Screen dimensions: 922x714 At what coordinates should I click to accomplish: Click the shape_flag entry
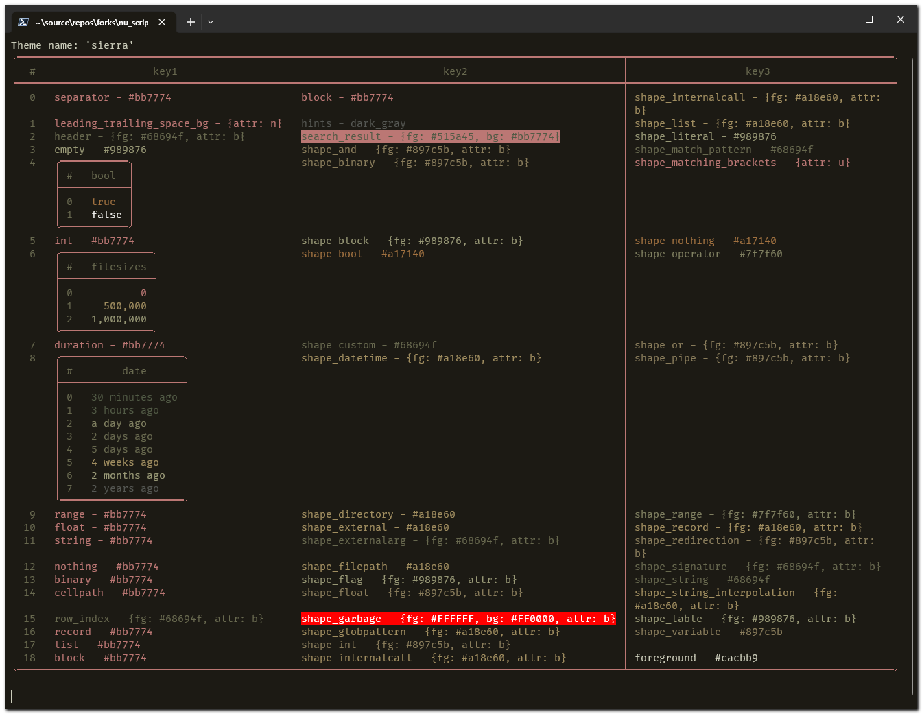point(409,580)
